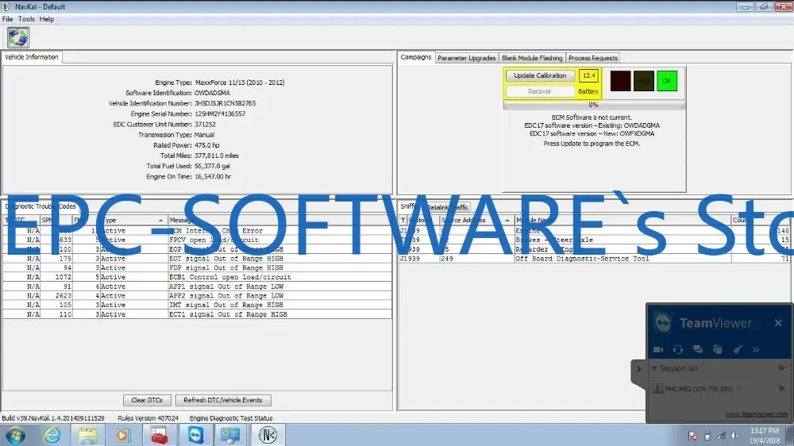Screen dimensions: 794x446
Task: Open the File menu
Action: pyautogui.click(x=8, y=19)
